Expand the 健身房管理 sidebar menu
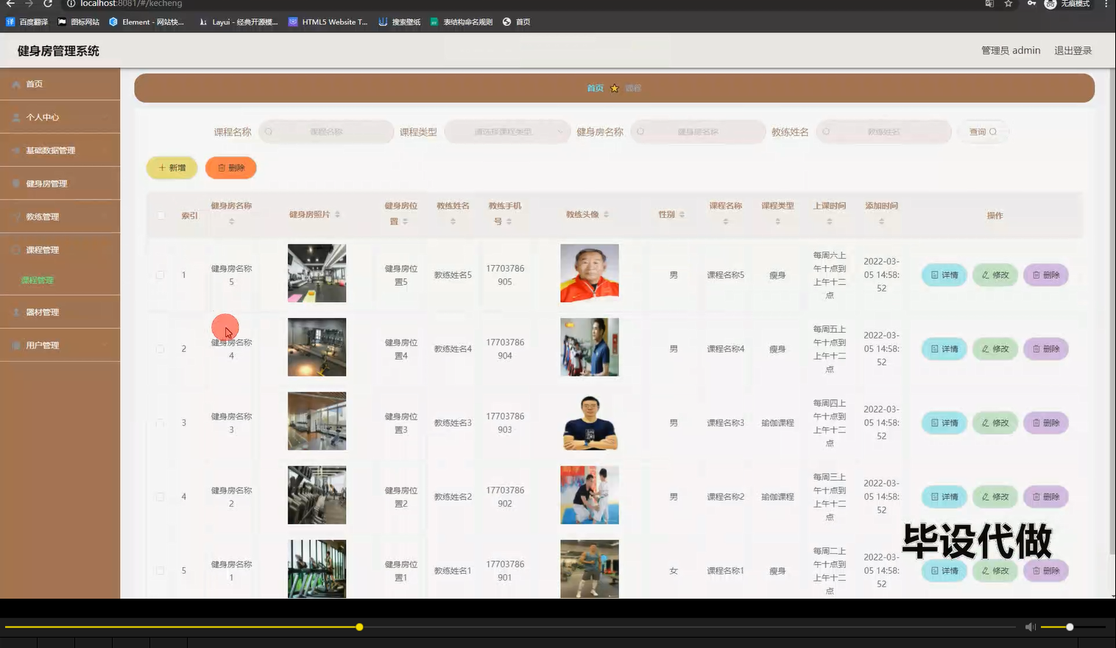 point(60,183)
